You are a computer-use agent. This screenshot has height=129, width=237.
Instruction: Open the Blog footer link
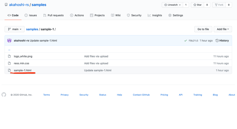tap(215, 95)
